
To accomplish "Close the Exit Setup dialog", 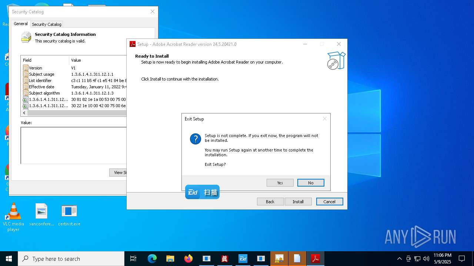I will 325,119.
